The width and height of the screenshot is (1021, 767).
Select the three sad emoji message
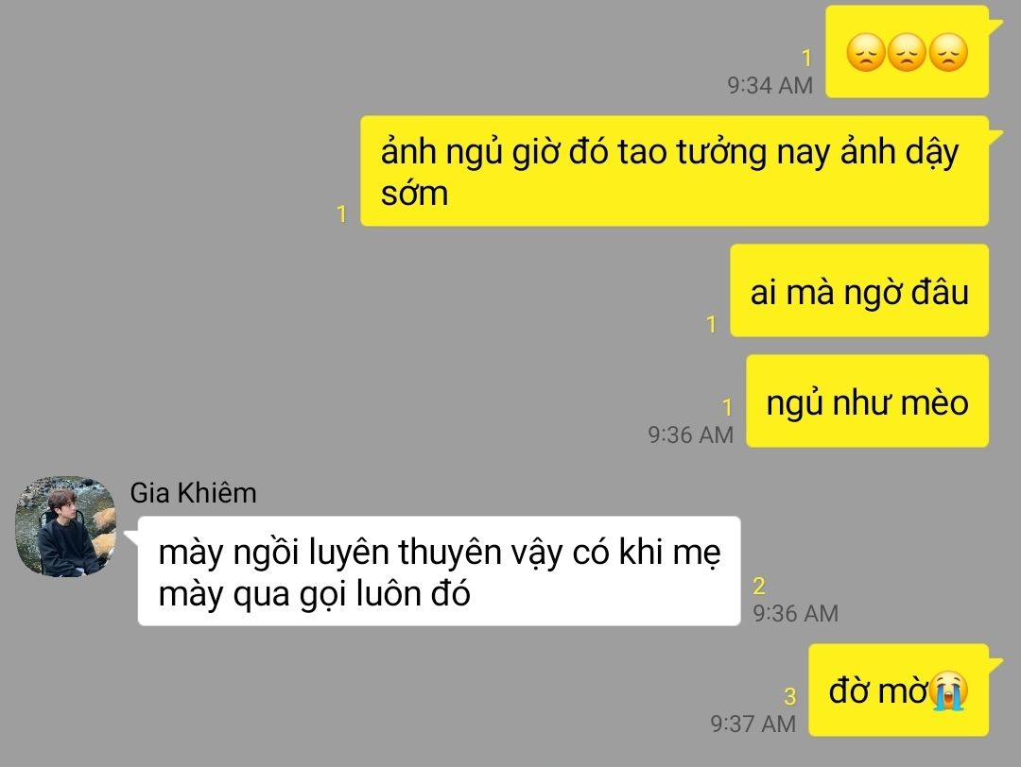(907, 52)
